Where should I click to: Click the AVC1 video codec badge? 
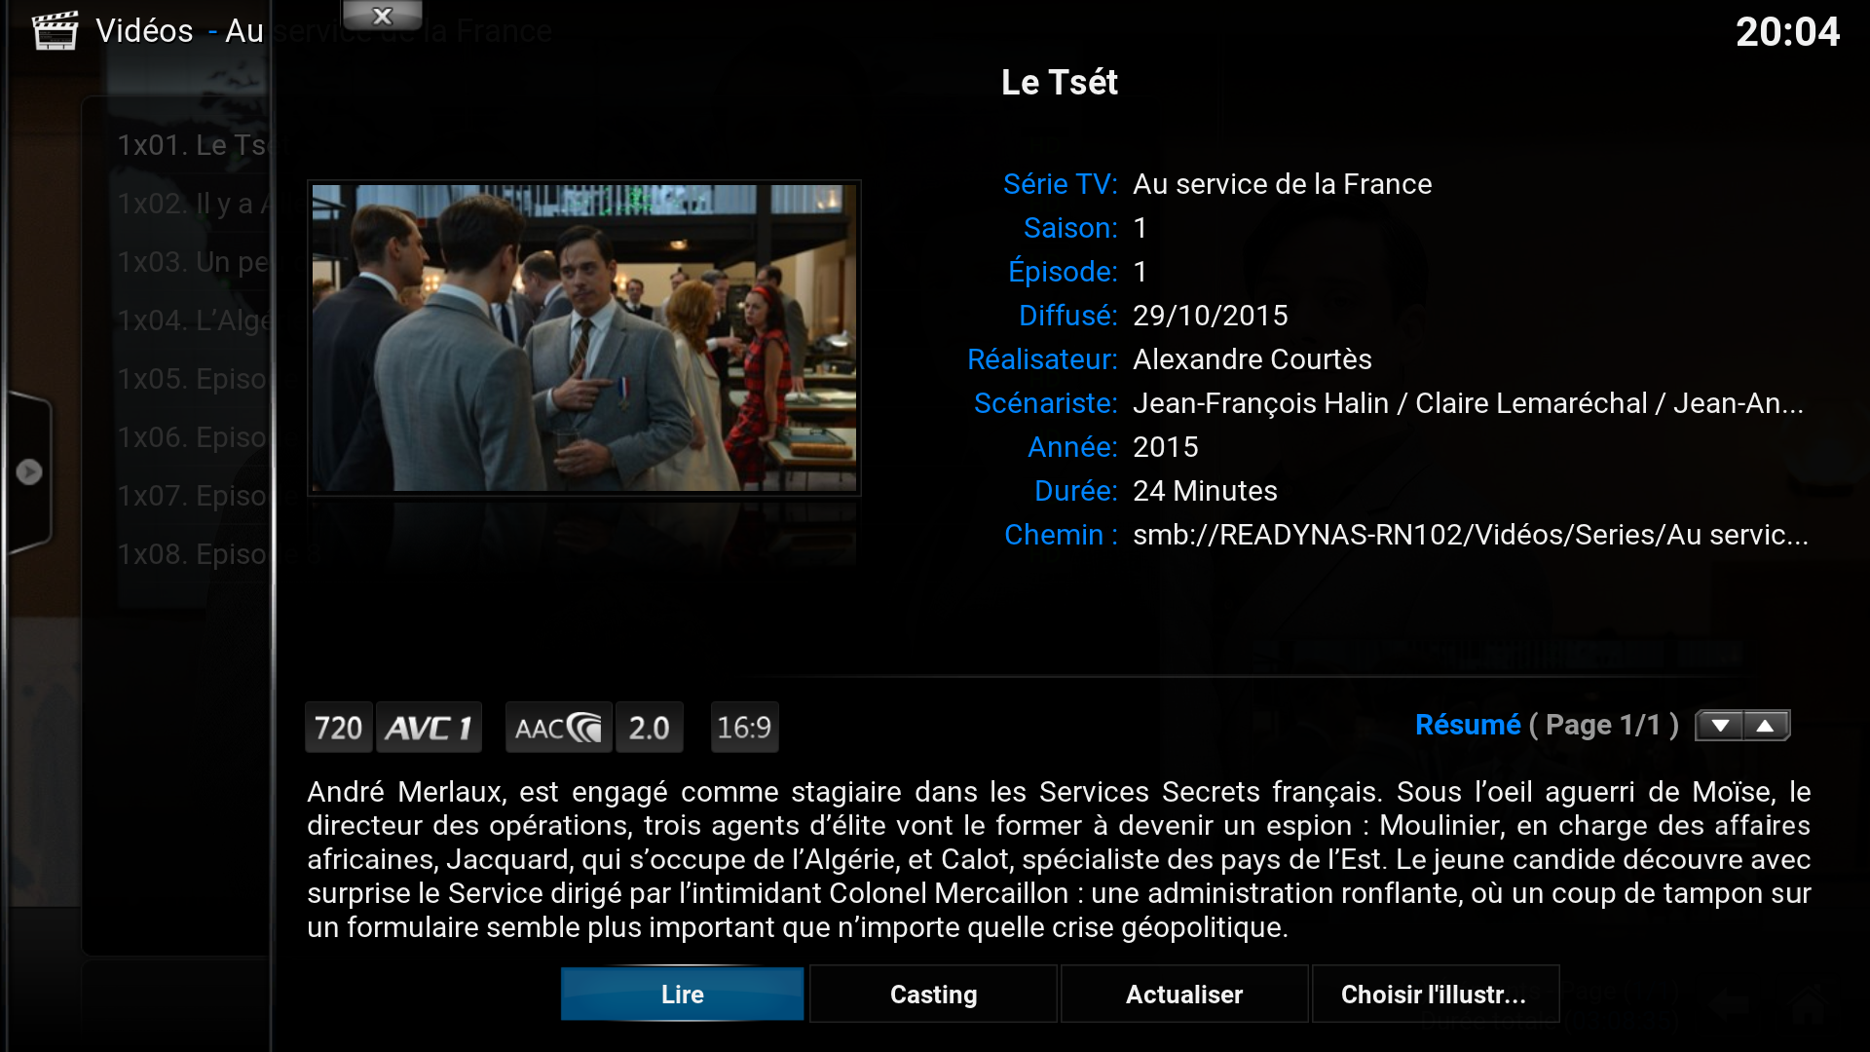click(430, 728)
